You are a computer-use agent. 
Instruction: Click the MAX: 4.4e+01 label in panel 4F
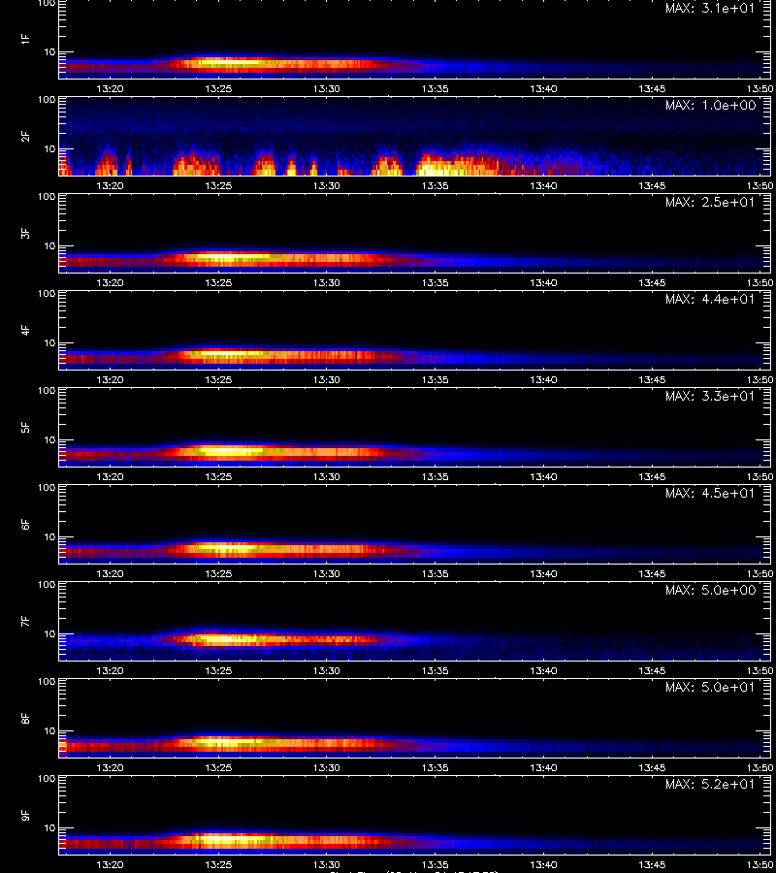click(x=710, y=299)
